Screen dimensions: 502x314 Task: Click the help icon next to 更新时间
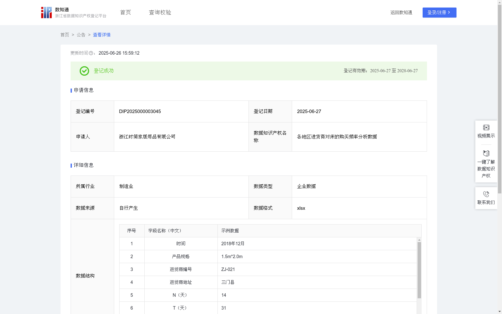coord(91,53)
